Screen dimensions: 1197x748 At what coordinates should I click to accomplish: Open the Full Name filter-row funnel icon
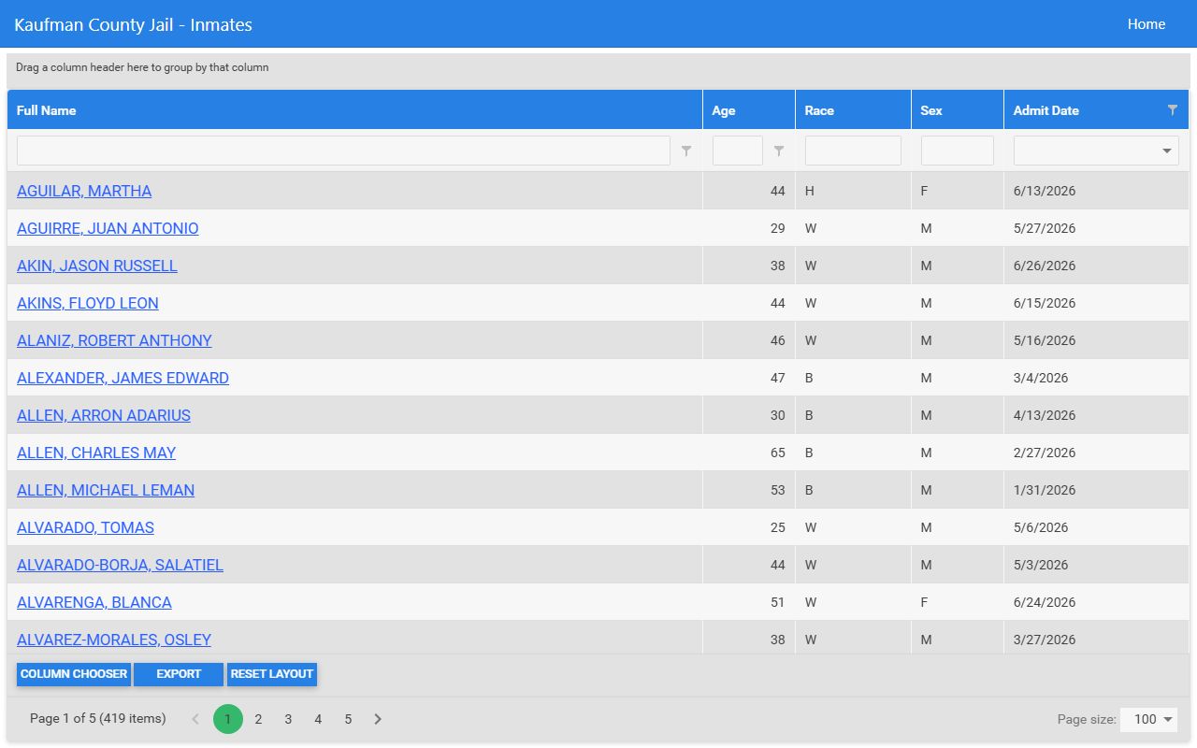[x=686, y=151]
